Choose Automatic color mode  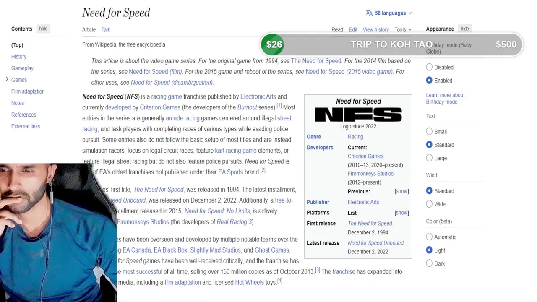(x=429, y=237)
